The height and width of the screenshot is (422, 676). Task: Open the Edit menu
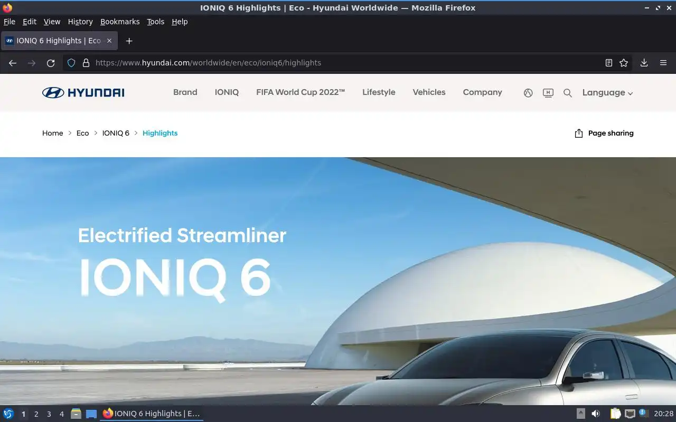click(x=30, y=22)
